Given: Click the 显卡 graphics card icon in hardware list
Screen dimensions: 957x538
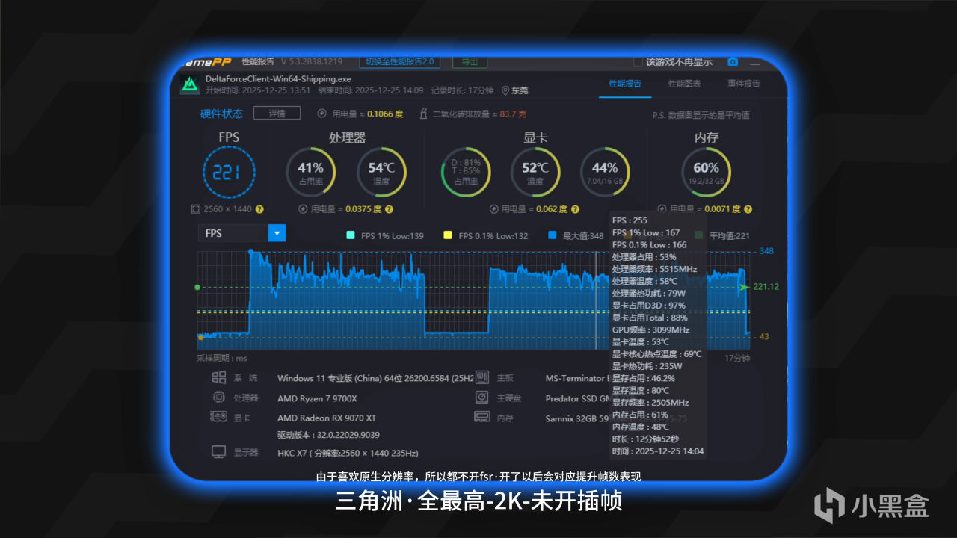Looking at the screenshot, I should (x=219, y=417).
